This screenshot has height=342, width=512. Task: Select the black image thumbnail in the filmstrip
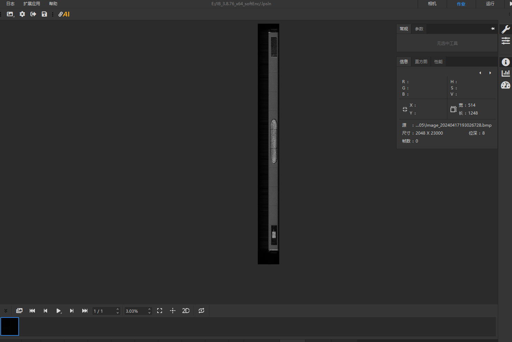[10, 326]
